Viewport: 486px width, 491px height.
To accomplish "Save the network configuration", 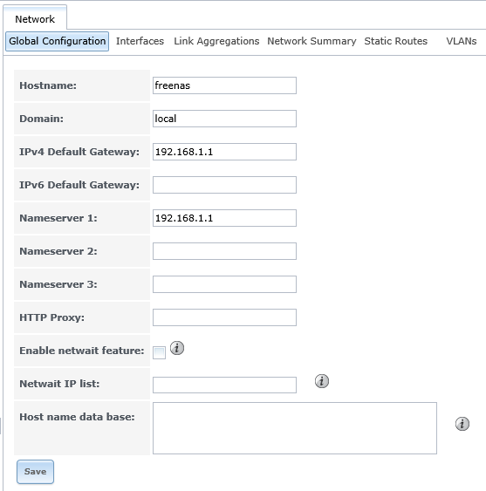I will click(x=35, y=472).
